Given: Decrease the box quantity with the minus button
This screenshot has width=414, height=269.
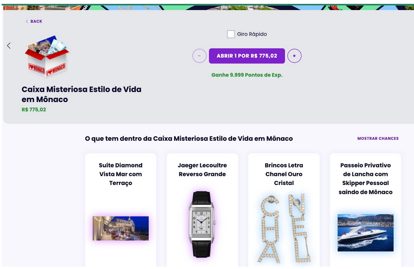Looking at the screenshot, I should pyautogui.click(x=199, y=56).
